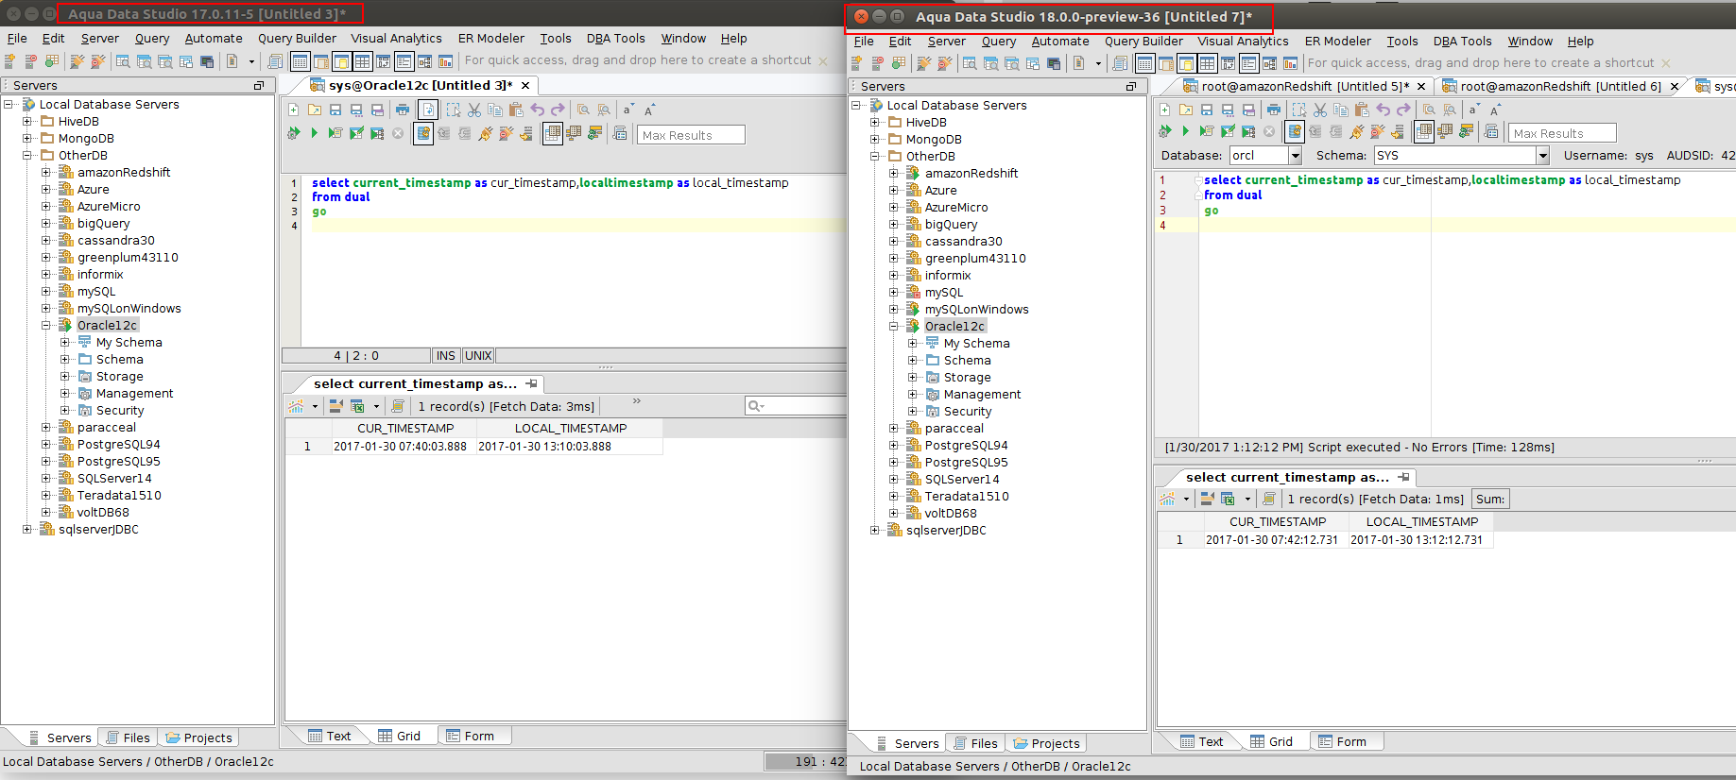Click Print icon in 17.0 editor toolbar

(x=403, y=110)
